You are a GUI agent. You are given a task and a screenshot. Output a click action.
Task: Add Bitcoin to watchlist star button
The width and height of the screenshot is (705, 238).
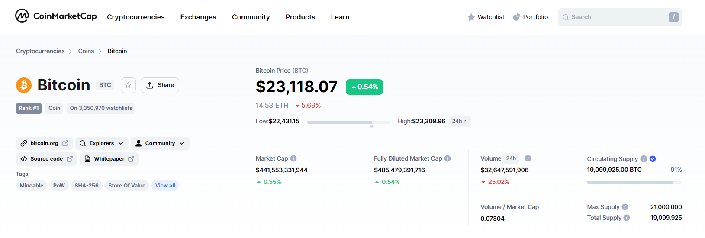pos(128,85)
